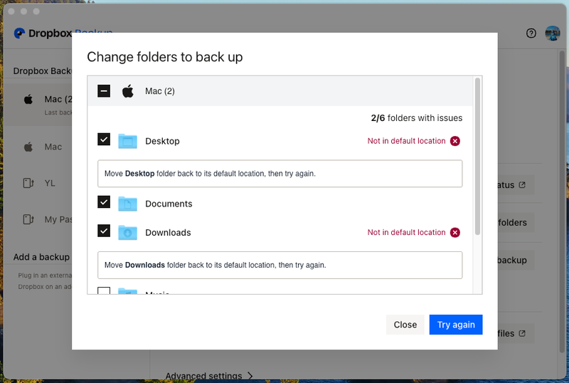Uncheck the Downloads folder checkbox

[x=104, y=231]
